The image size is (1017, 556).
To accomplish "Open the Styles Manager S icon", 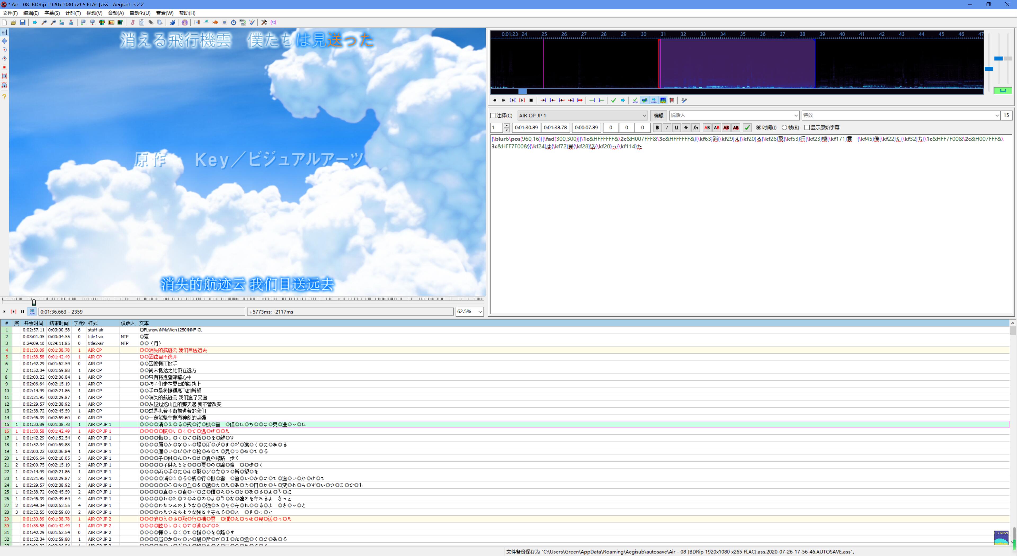I will tap(133, 23).
